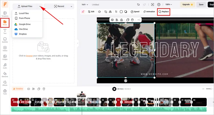Open the Media sidebar panel
The height and width of the screenshot is (115, 214).
[x=5, y=23]
